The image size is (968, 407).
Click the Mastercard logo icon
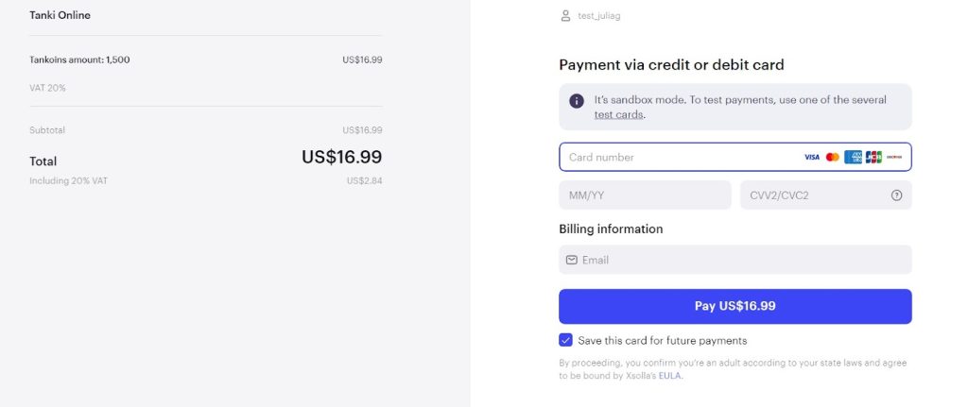click(x=832, y=158)
